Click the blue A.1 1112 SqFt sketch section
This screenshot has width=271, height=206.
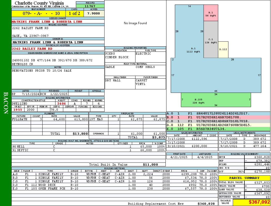pos(193,50)
